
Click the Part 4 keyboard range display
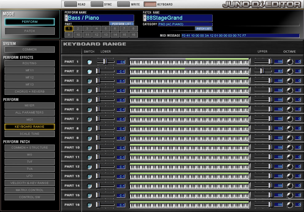point(189,90)
